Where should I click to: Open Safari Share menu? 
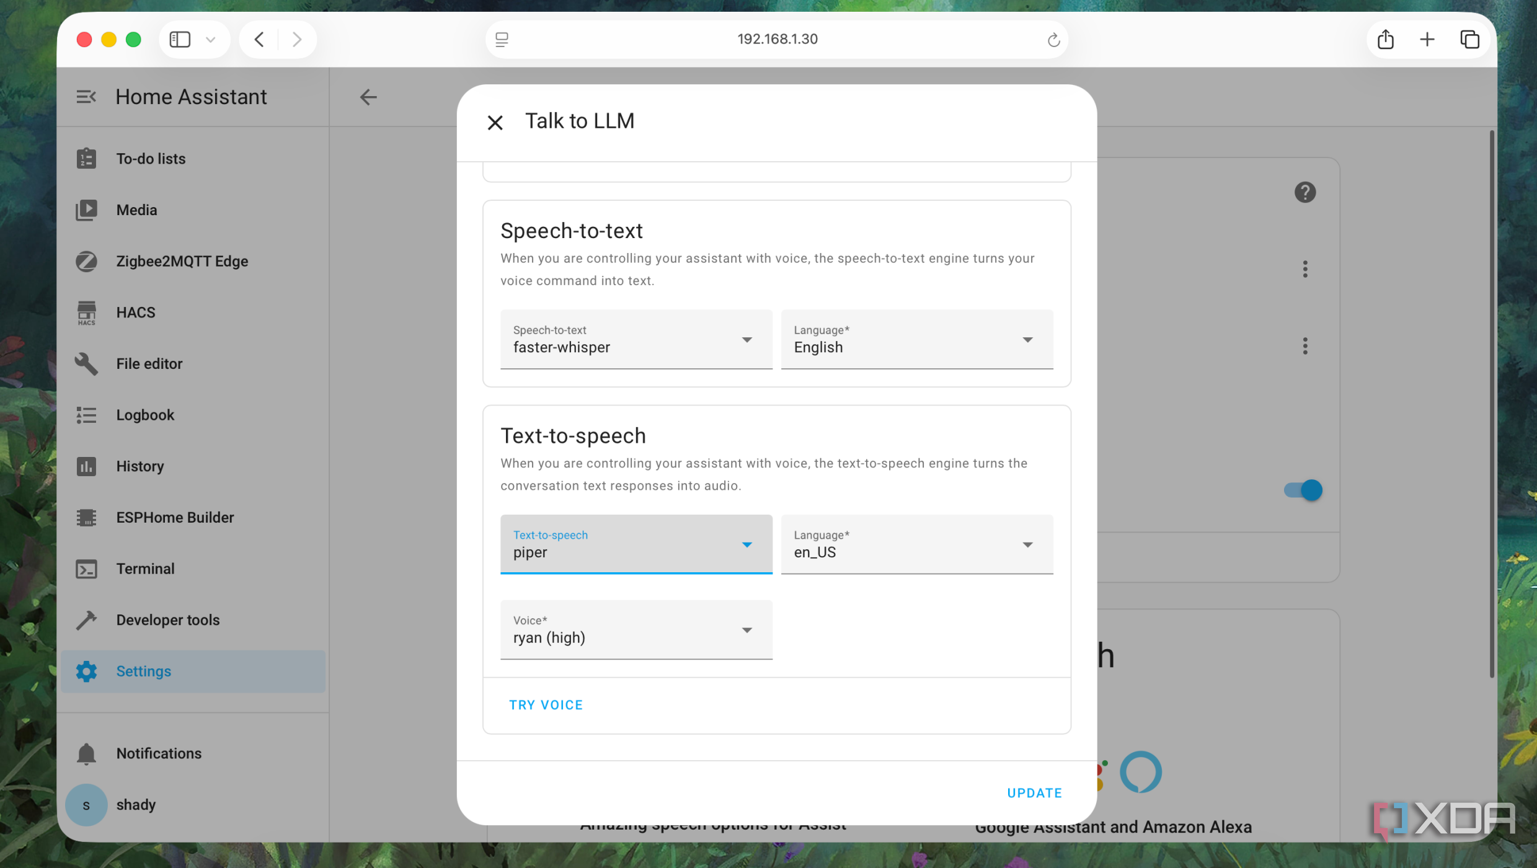pyautogui.click(x=1385, y=40)
